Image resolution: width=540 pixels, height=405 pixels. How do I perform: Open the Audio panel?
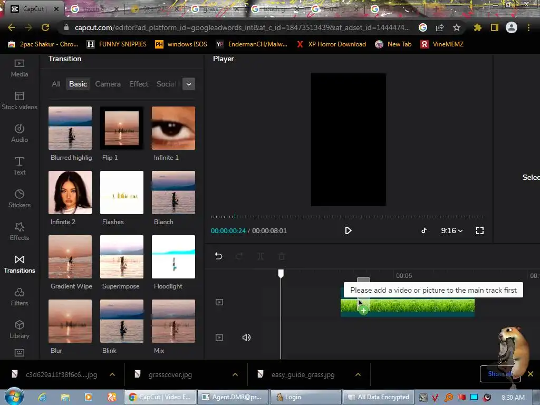[x=20, y=133]
